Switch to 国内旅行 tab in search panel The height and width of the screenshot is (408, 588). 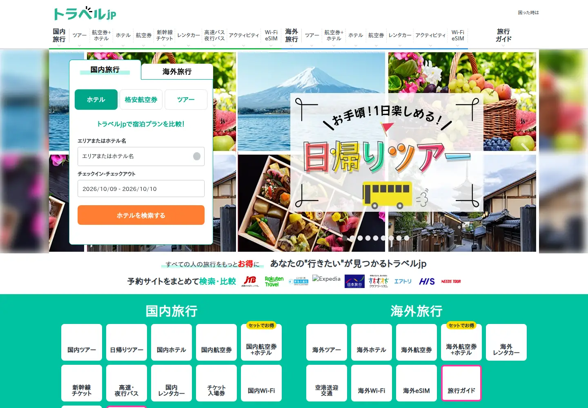tap(105, 70)
